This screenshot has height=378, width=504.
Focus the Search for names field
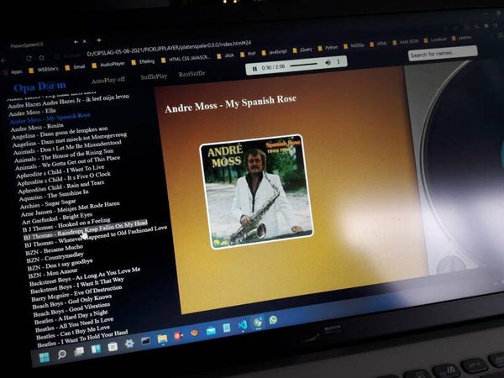point(443,54)
